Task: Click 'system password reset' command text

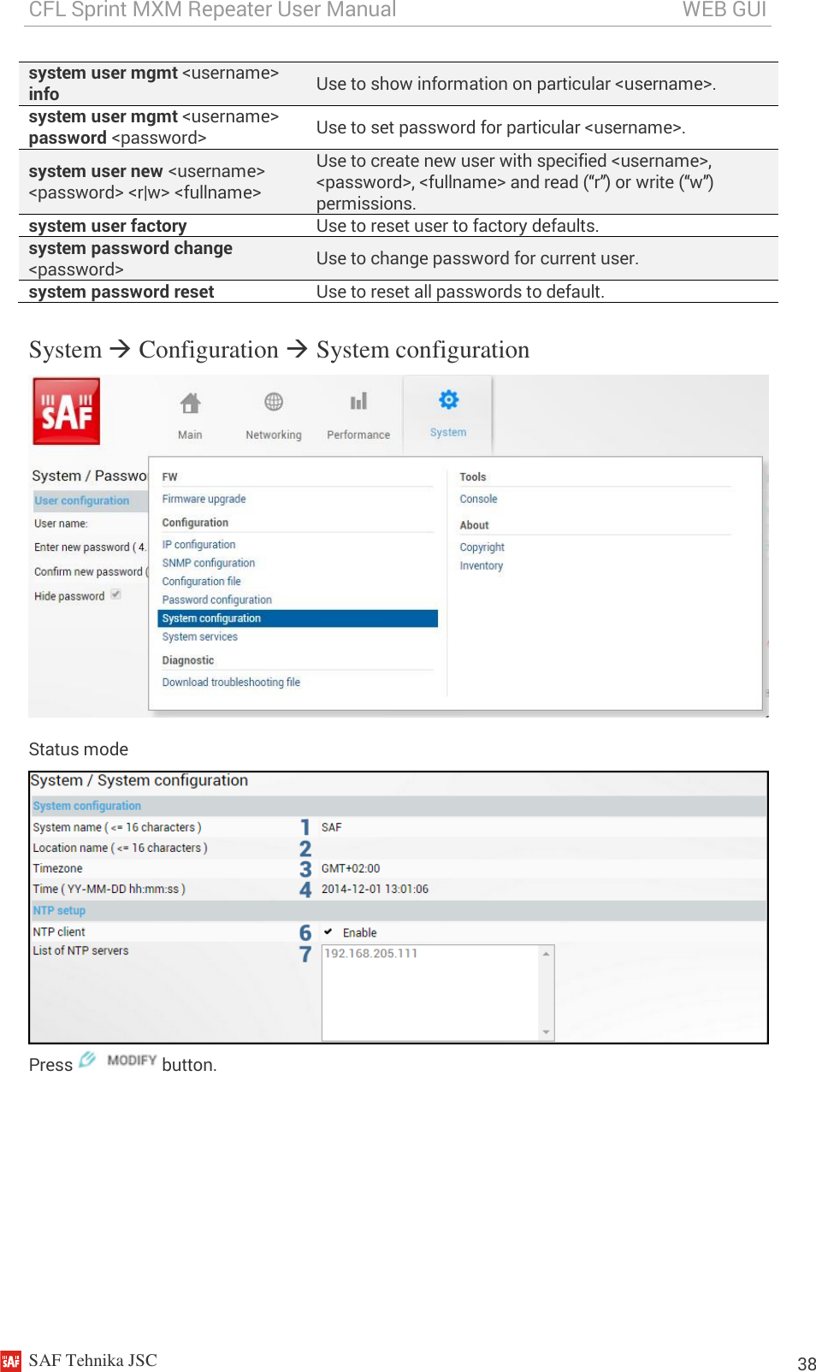Action: click(121, 292)
